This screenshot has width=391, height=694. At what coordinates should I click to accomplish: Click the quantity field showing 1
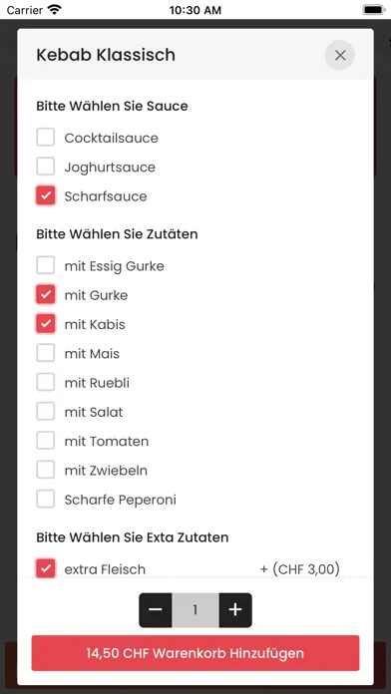[x=195, y=610]
